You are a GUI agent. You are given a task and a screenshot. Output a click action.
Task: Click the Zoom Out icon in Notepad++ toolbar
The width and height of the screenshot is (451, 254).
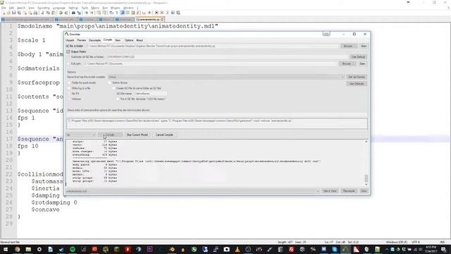click(92, 13)
